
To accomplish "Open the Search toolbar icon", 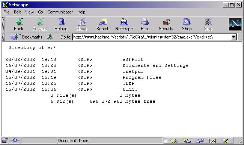I will coord(103,24).
